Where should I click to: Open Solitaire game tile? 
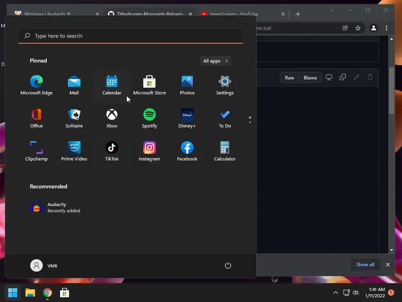tap(74, 118)
